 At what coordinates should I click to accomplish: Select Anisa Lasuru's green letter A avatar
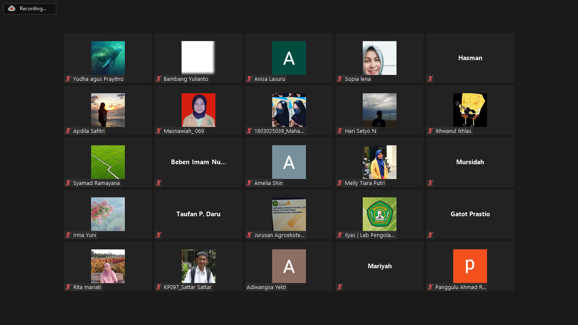289,58
